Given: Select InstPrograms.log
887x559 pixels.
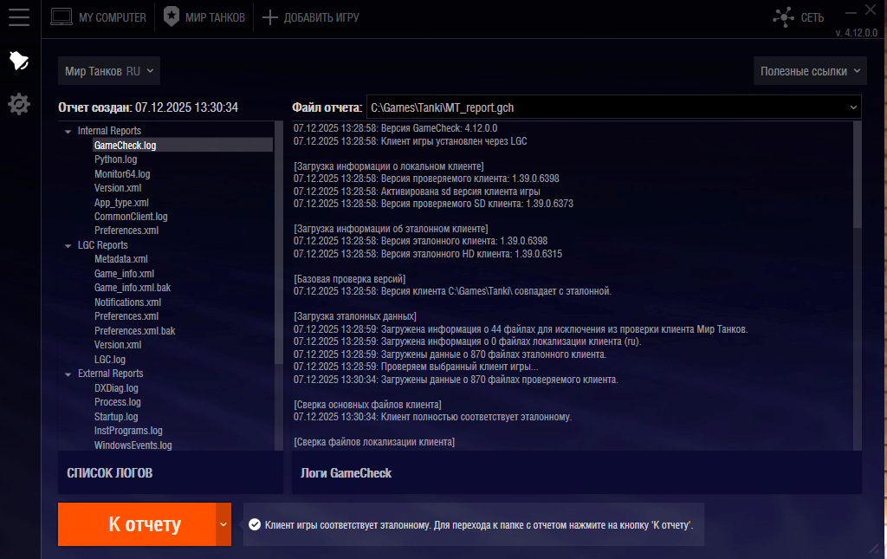Looking at the screenshot, I should 128,431.
